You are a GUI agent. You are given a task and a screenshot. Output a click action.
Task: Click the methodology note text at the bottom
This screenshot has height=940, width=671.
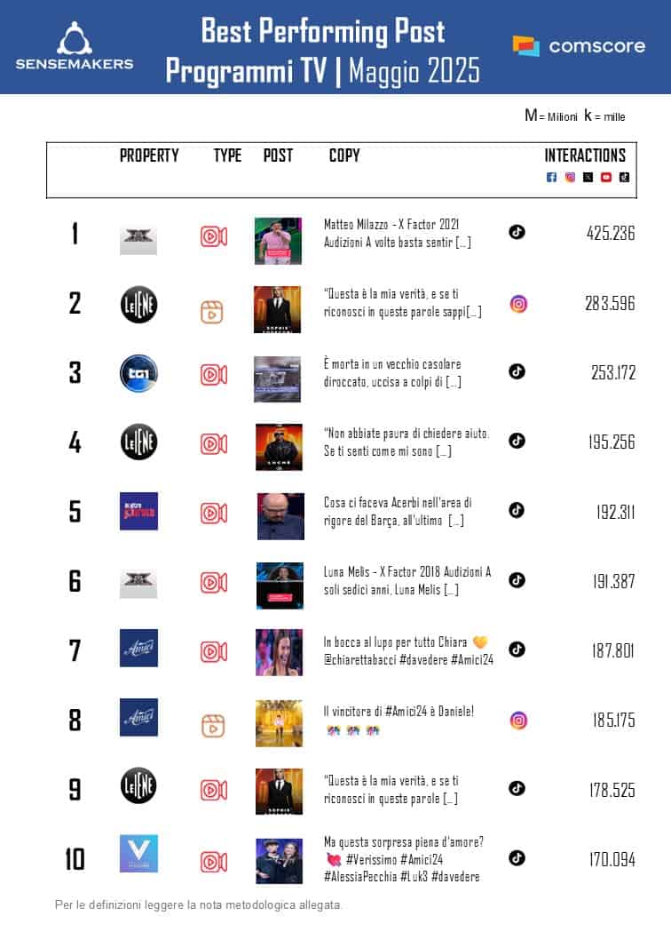coord(198,905)
